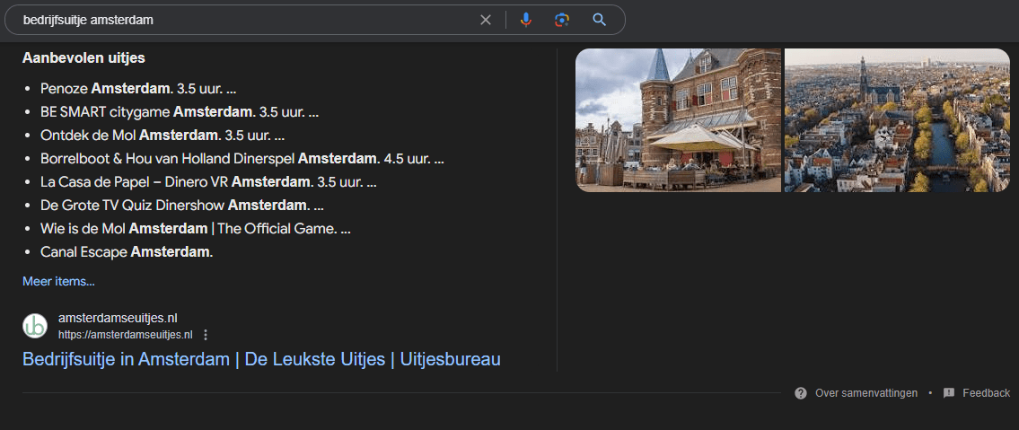Click the amsterdamseuitjes.nl site name
This screenshot has width=1019, height=430.
click(x=118, y=319)
